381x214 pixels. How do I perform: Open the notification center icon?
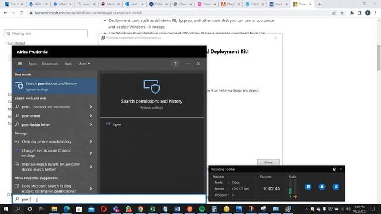pyautogui.click(x=373, y=209)
